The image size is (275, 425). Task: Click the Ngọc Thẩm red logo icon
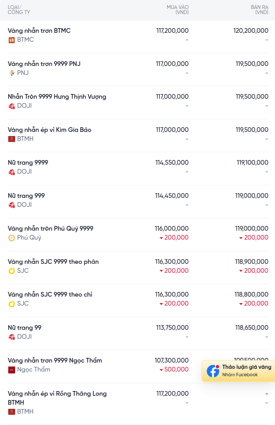[x=11, y=370]
